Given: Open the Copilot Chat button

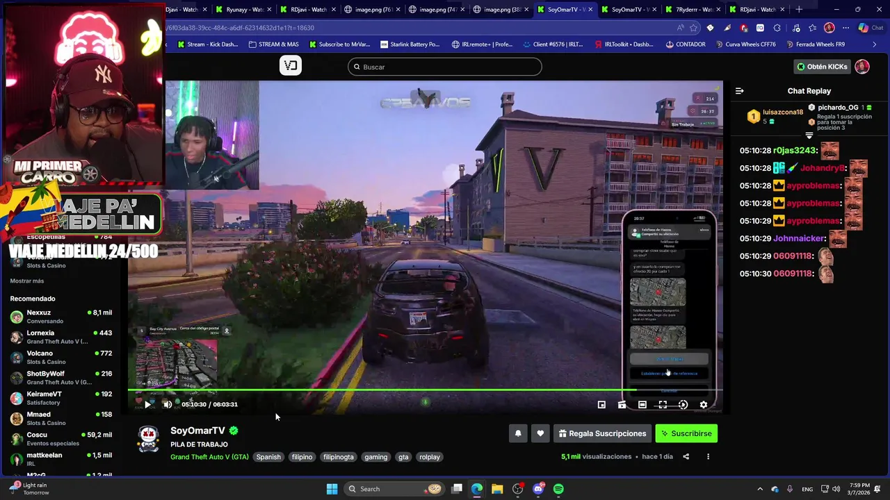Looking at the screenshot, I should [x=873, y=28].
